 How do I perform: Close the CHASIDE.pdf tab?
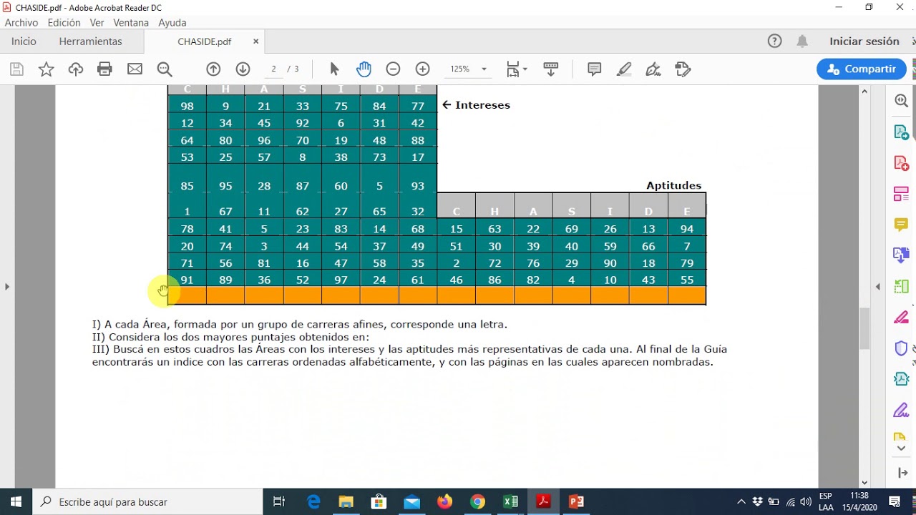point(255,41)
